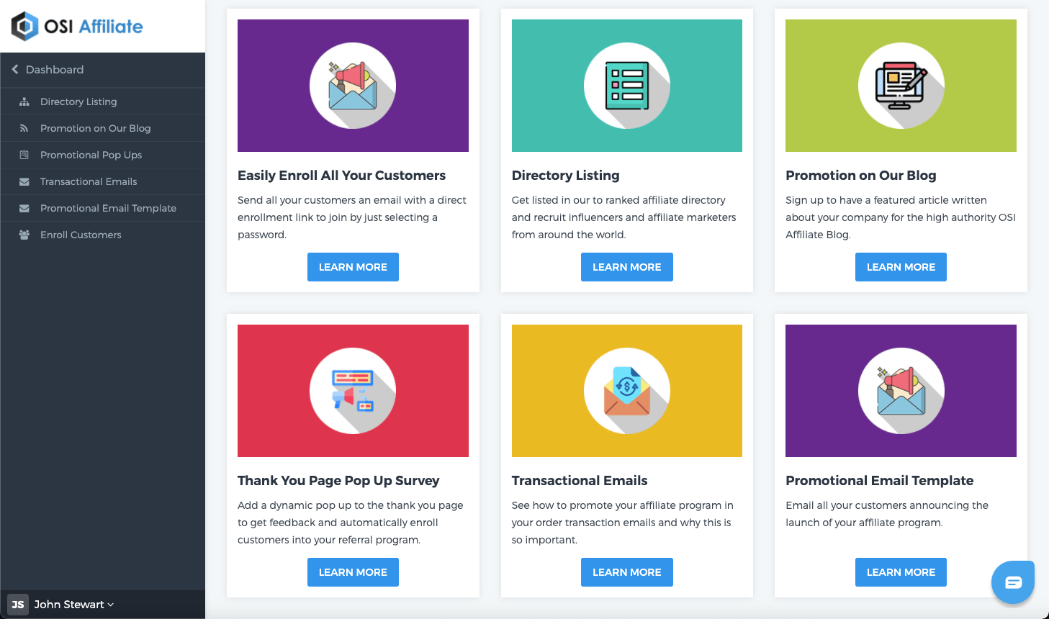Viewport: 1049px width, 619px height.
Task: Click the Promotional Pop Ups sidebar icon
Action: point(24,155)
